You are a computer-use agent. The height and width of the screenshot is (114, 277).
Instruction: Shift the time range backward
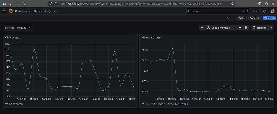point(202,28)
